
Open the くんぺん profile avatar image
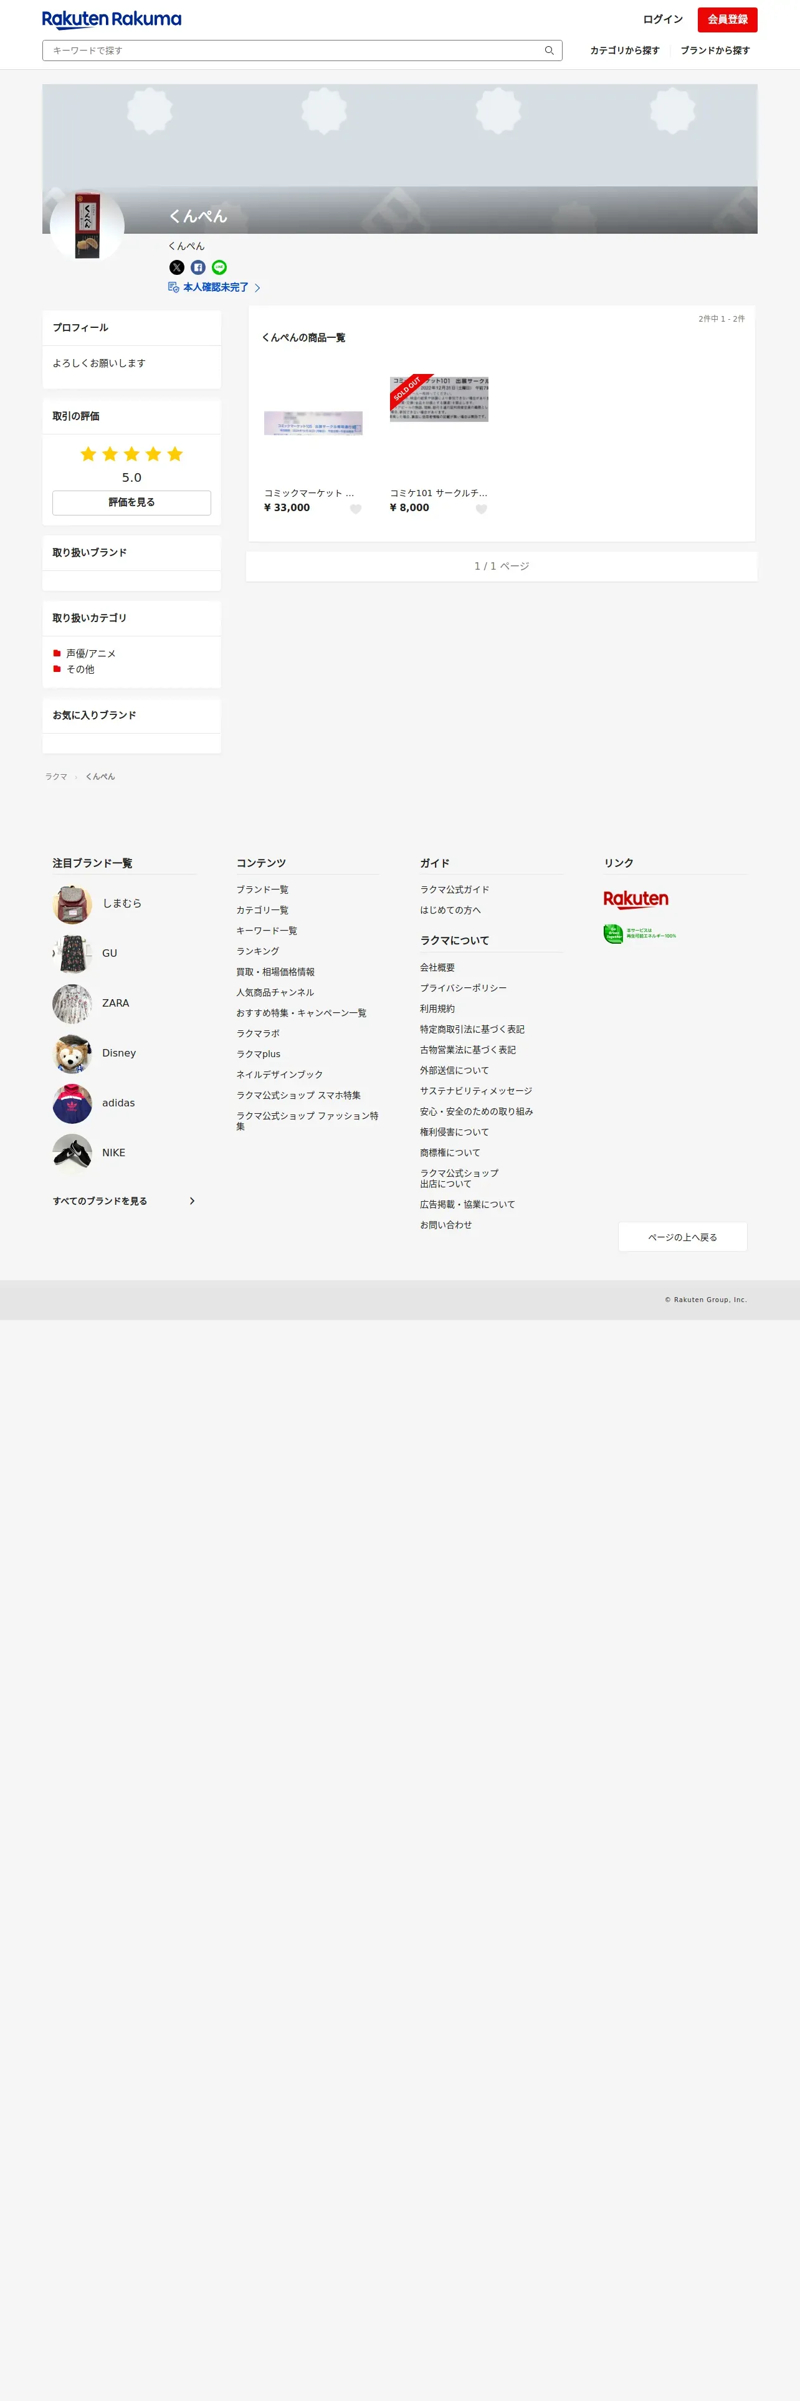87,226
